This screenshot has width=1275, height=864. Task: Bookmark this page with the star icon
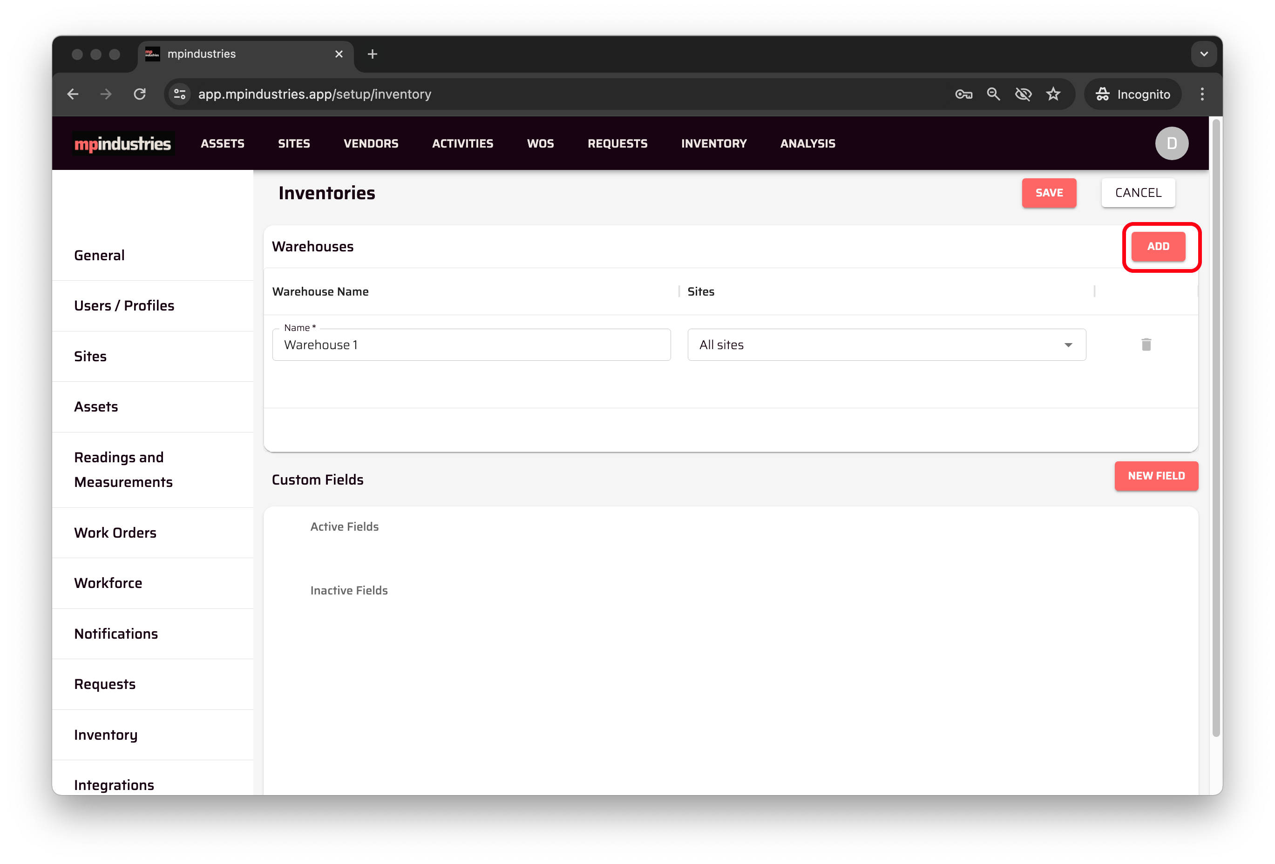click(x=1053, y=94)
